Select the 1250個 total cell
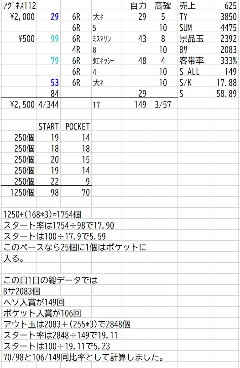The image size is (240, 368). point(19,192)
